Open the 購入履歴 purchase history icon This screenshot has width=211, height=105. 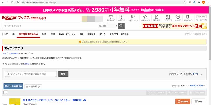pyautogui.click(x=157, y=18)
